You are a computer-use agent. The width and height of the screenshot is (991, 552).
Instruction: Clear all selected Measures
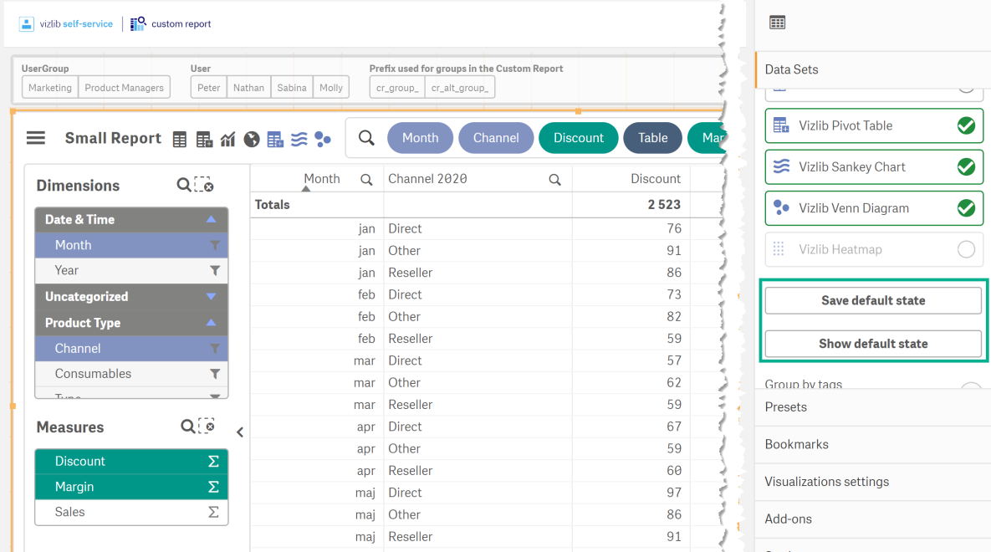(x=207, y=427)
